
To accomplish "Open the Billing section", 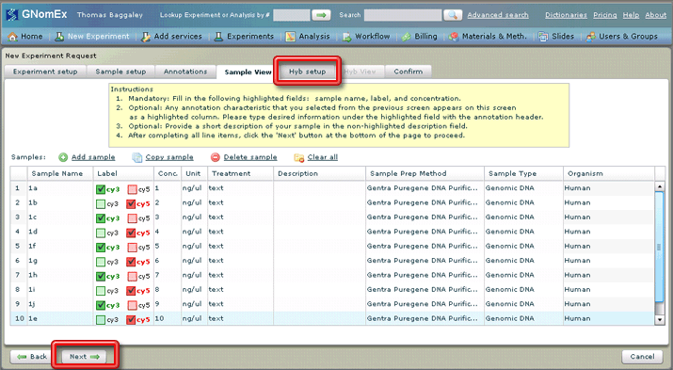I will point(420,37).
